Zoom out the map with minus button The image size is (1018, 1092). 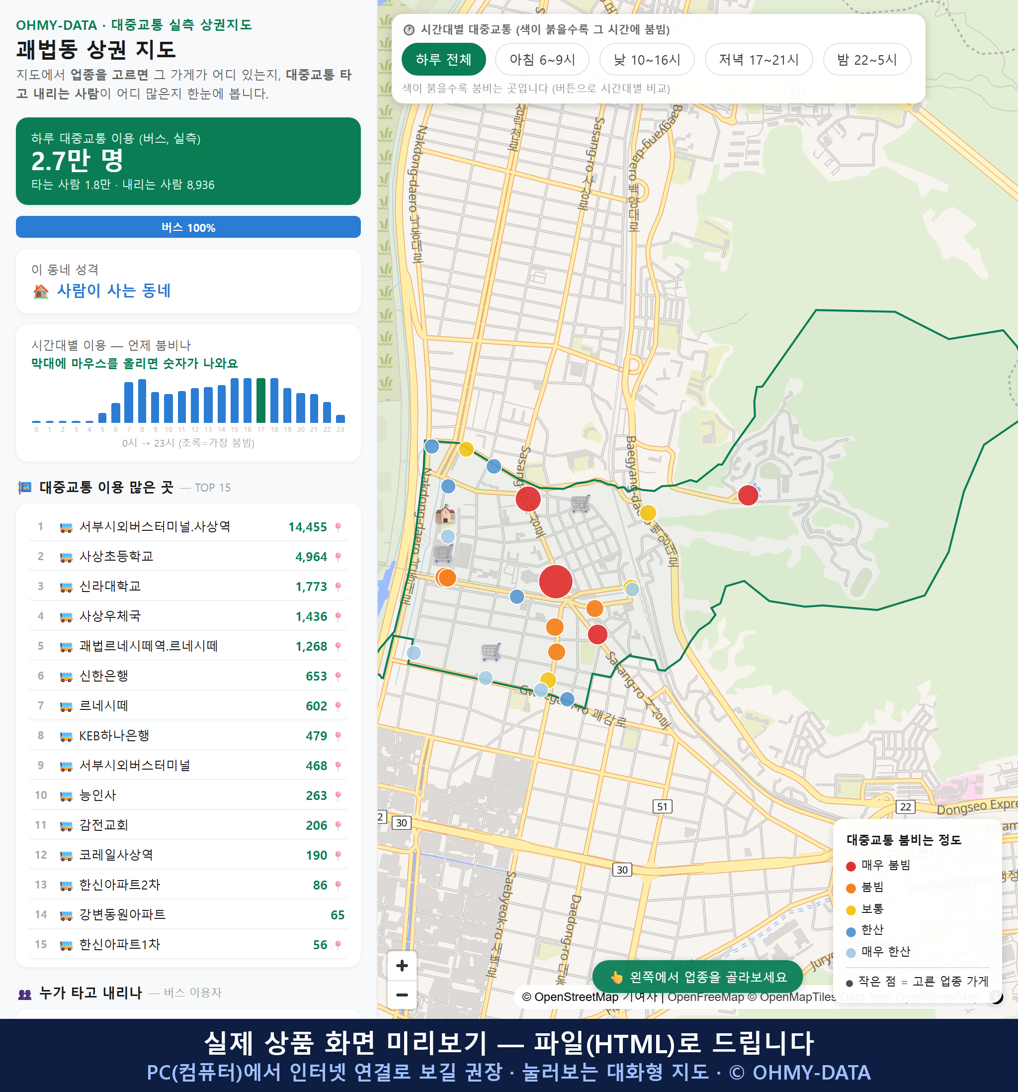402,995
